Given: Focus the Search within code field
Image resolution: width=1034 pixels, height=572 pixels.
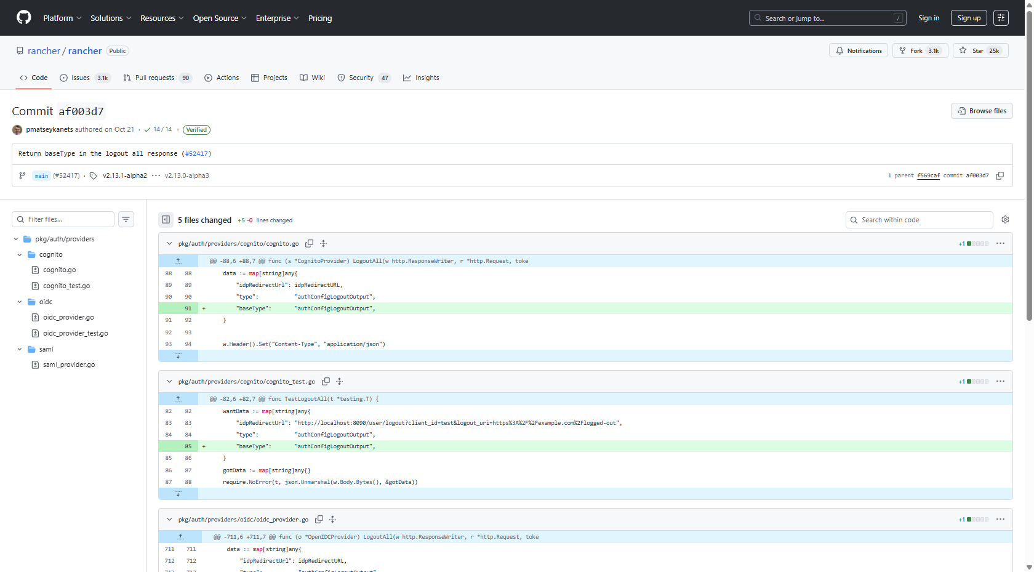Looking at the screenshot, I should click(919, 220).
